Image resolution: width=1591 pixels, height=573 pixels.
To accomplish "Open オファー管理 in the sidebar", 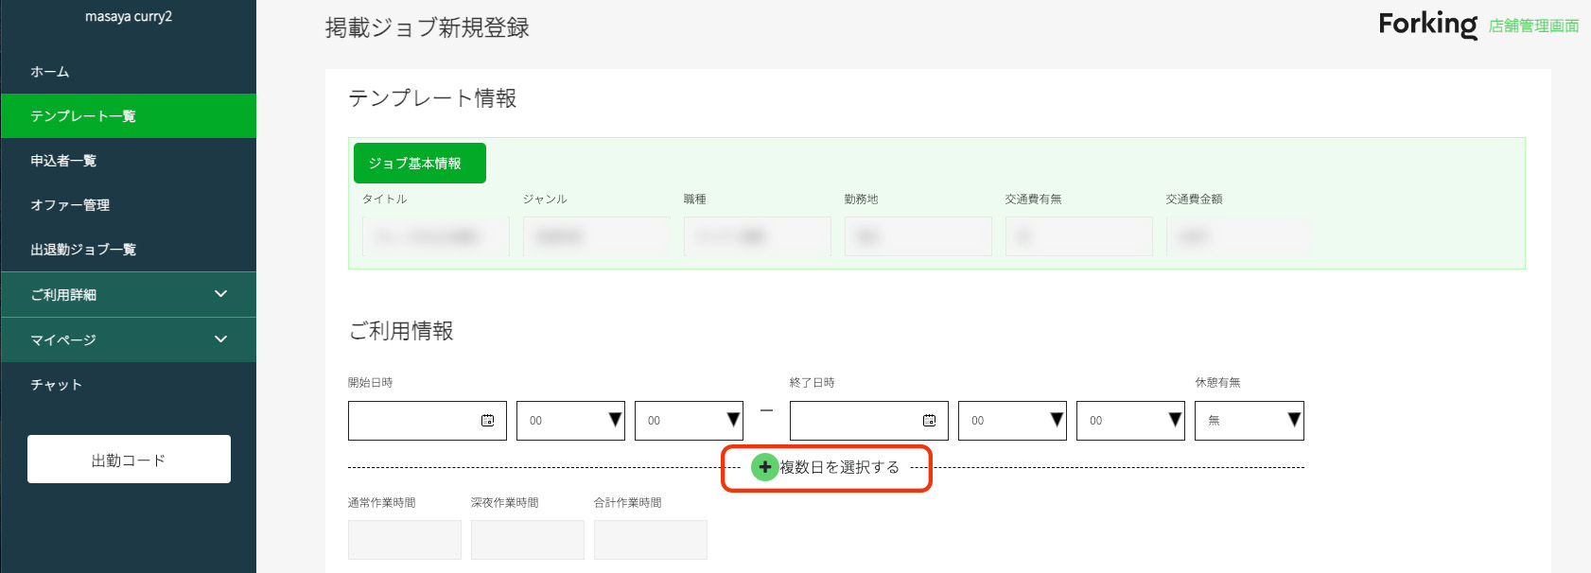I will [70, 205].
